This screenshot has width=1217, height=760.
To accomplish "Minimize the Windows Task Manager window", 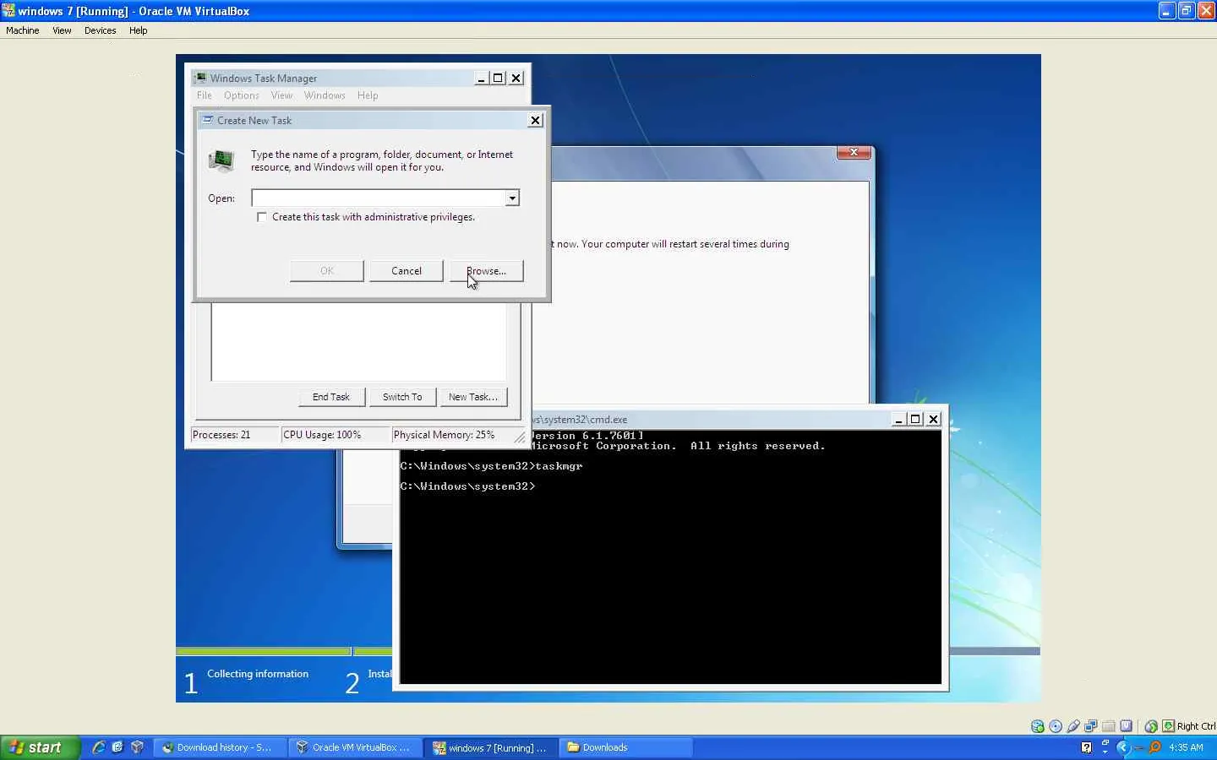I will point(481,78).
